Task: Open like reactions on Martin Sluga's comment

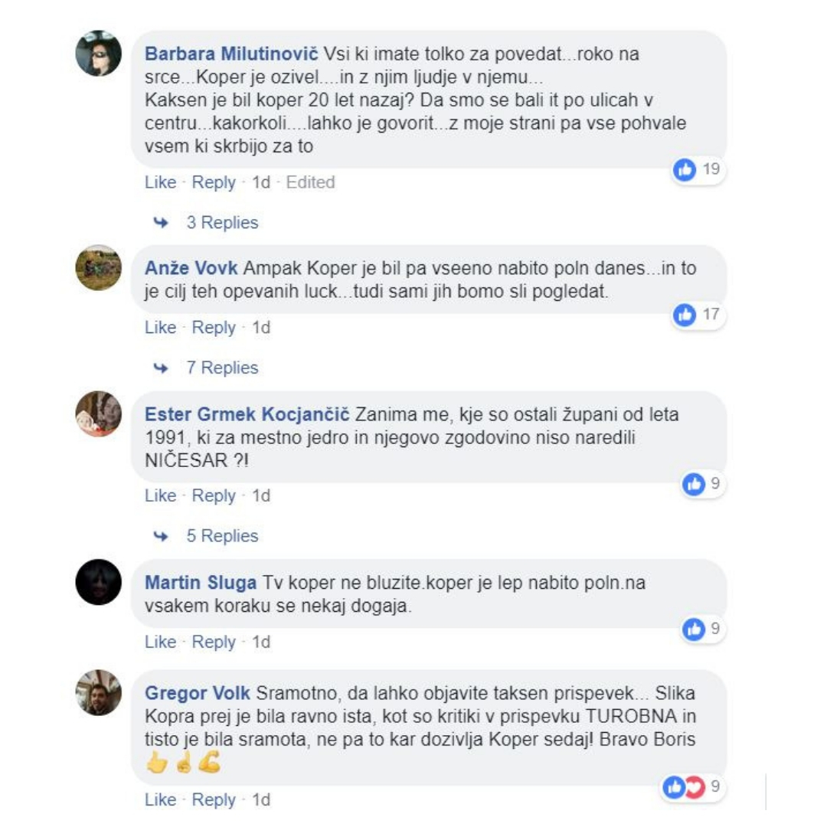Action: (x=694, y=629)
